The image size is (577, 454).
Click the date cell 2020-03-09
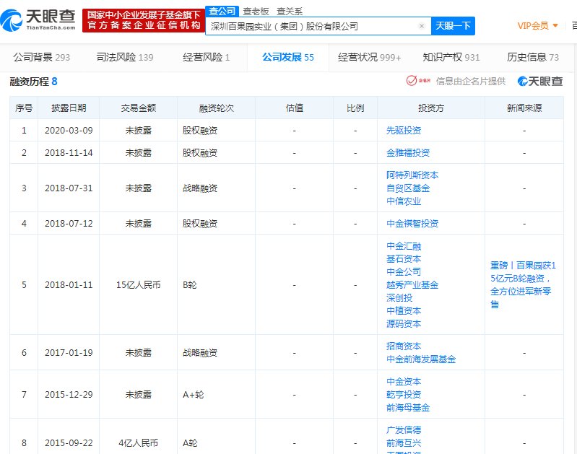69,130
